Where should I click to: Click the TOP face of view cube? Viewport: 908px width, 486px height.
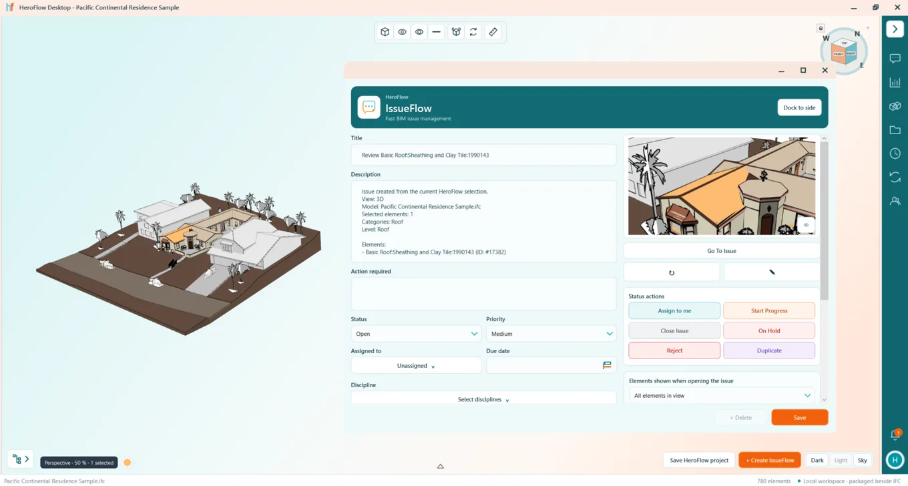pos(845,44)
